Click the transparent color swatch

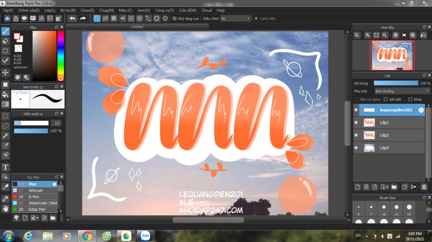[18, 48]
